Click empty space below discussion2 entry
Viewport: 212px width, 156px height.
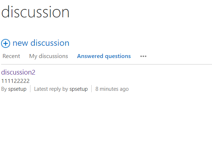(x=106, y=124)
